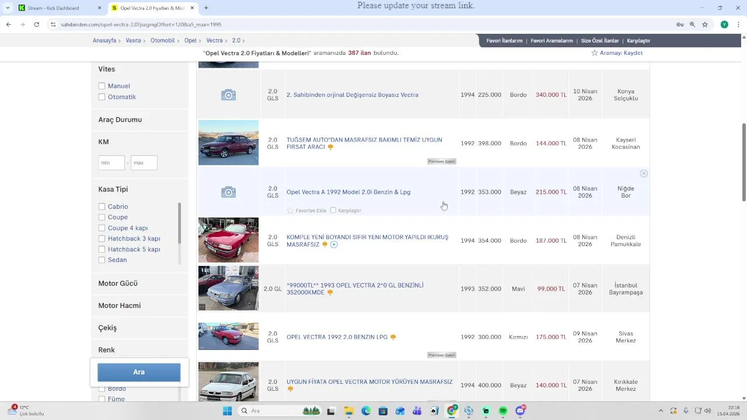Screen dimensions: 747x420
Task: Dismiss Niğde Bor listing with the circled X
Action: [x=644, y=174]
